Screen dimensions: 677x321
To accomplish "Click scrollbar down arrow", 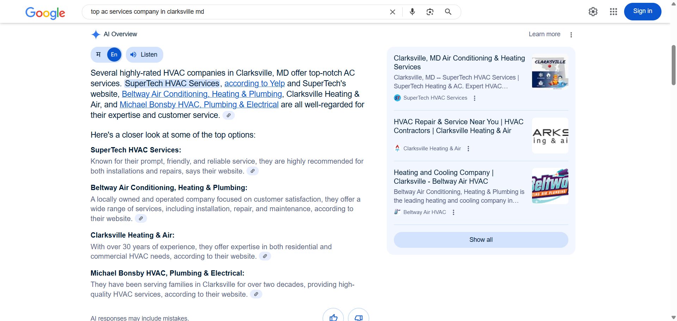I will click(673, 317).
